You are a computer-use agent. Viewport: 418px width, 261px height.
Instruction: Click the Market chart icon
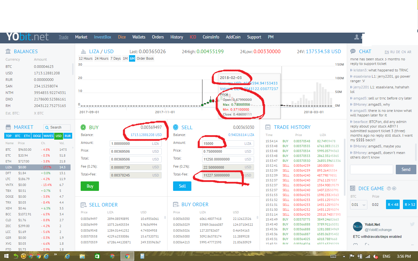[x=8, y=127]
